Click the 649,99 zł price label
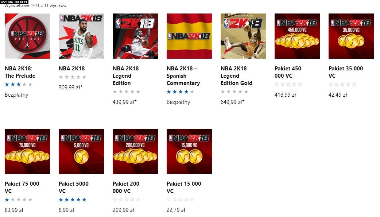Screen dimensions: 380x217 tap(232, 102)
